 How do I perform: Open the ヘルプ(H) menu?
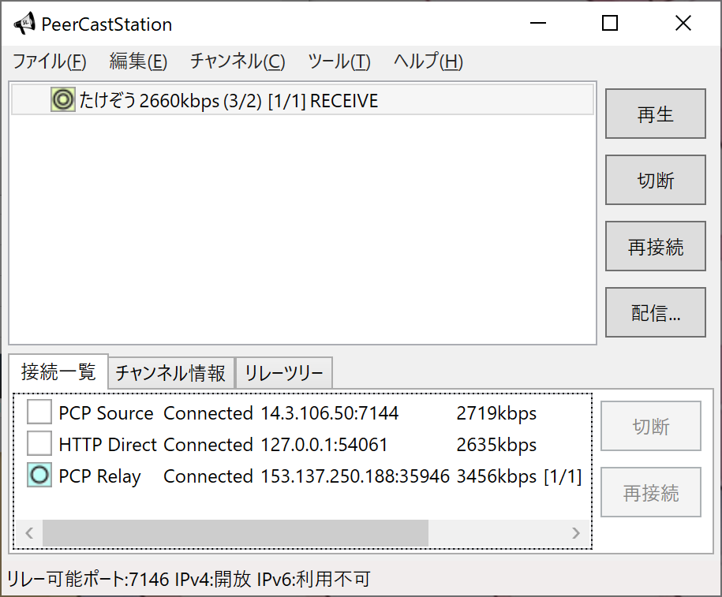coord(428,62)
